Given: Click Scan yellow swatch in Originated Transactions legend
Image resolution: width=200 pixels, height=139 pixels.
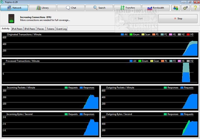Looking at the screenshot, I should 143,34.
